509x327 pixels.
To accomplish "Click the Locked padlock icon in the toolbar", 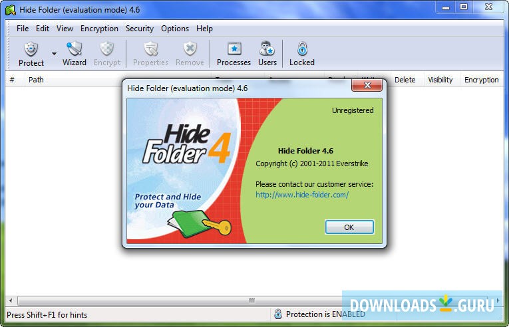I will tap(302, 49).
